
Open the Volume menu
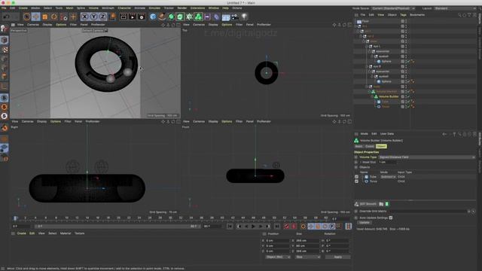coord(93,8)
